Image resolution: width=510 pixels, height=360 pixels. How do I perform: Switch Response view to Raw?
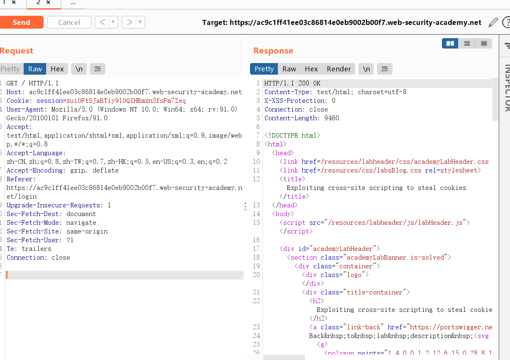click(289, 69)
